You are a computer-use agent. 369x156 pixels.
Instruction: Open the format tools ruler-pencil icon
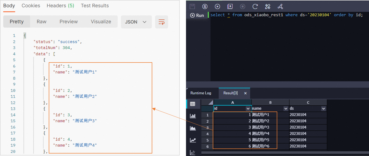click(x=267, y=6)
